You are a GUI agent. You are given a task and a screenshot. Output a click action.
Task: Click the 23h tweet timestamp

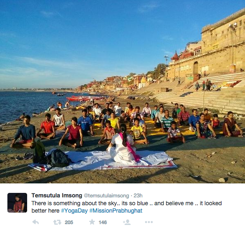(x=138, y=195)
